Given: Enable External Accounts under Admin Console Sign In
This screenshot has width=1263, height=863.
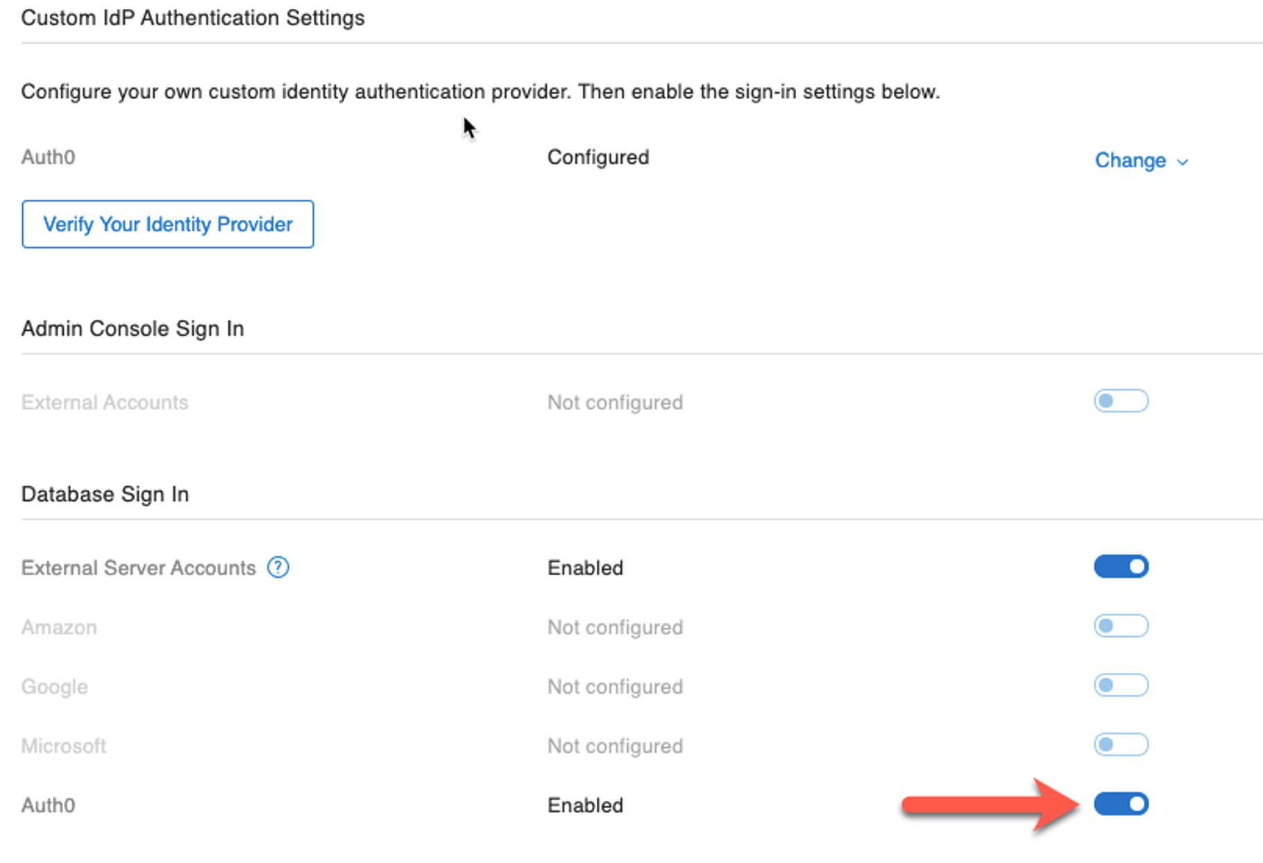Looking at the screenshot, I should [1121, 401].
